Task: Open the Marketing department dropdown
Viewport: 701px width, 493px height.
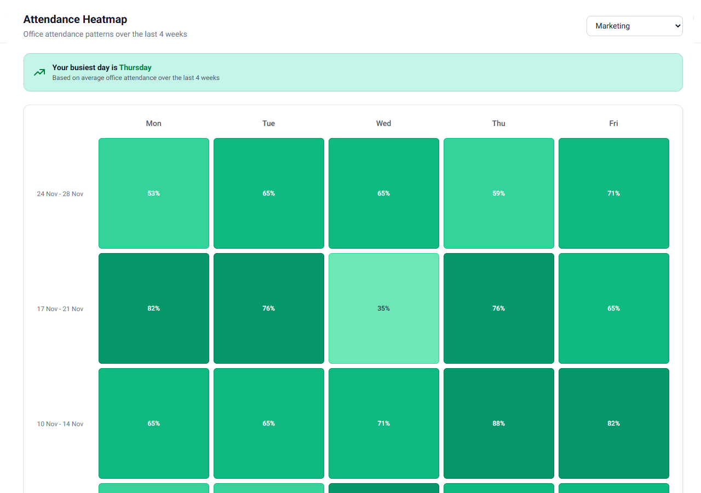Action: (x=634, y=26)
